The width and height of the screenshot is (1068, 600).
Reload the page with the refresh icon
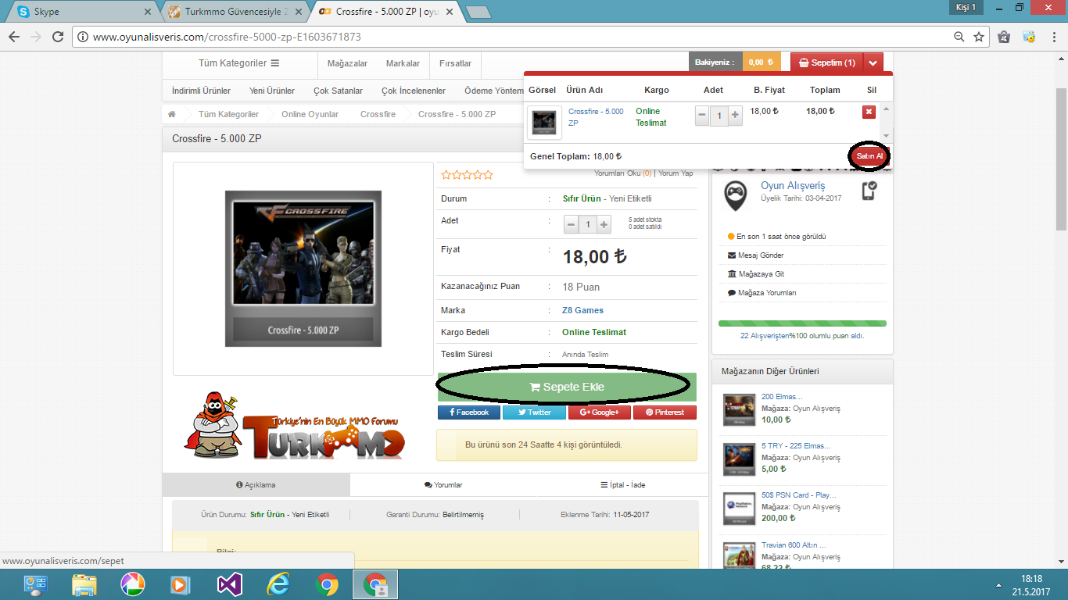click(x=57, y=37)
